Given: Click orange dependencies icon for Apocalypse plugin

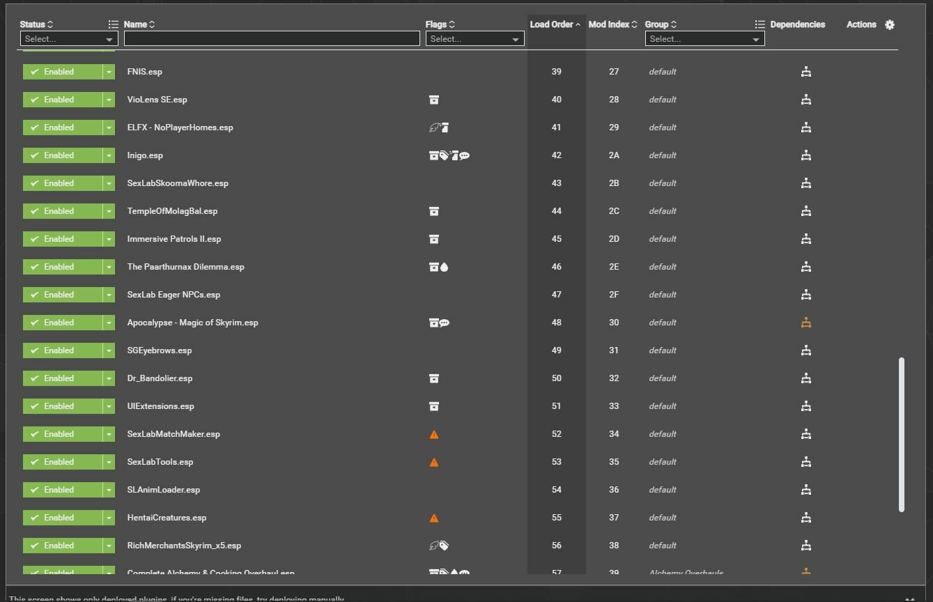Looking at the screenshot, I should (x=805, y=323).
